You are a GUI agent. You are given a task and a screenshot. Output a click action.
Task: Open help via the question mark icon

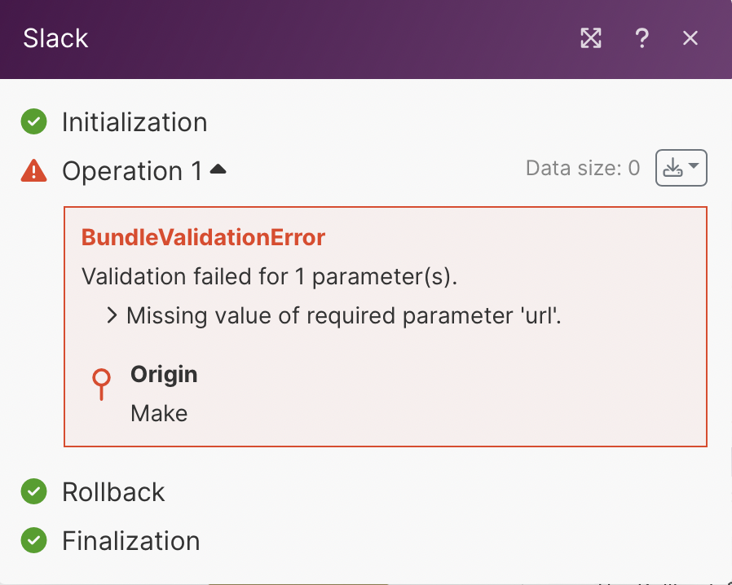coord(642,38)
